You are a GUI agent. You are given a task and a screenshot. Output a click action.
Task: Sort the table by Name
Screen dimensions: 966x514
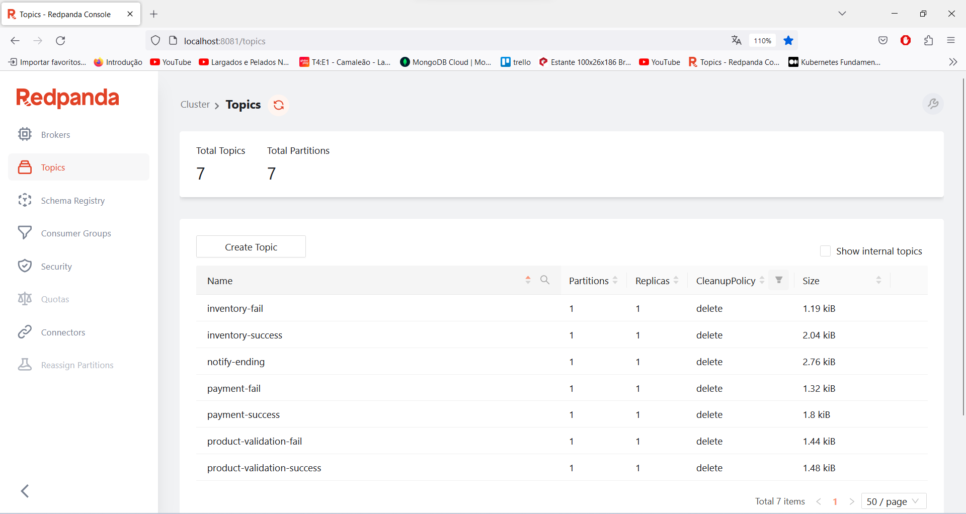(x=528, y=280)
